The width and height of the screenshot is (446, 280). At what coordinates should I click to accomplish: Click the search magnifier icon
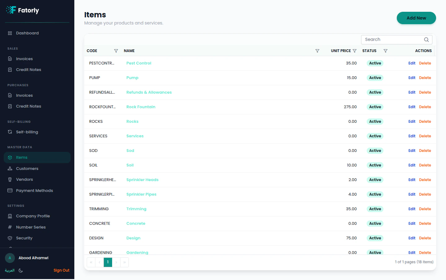coord(426,40)
